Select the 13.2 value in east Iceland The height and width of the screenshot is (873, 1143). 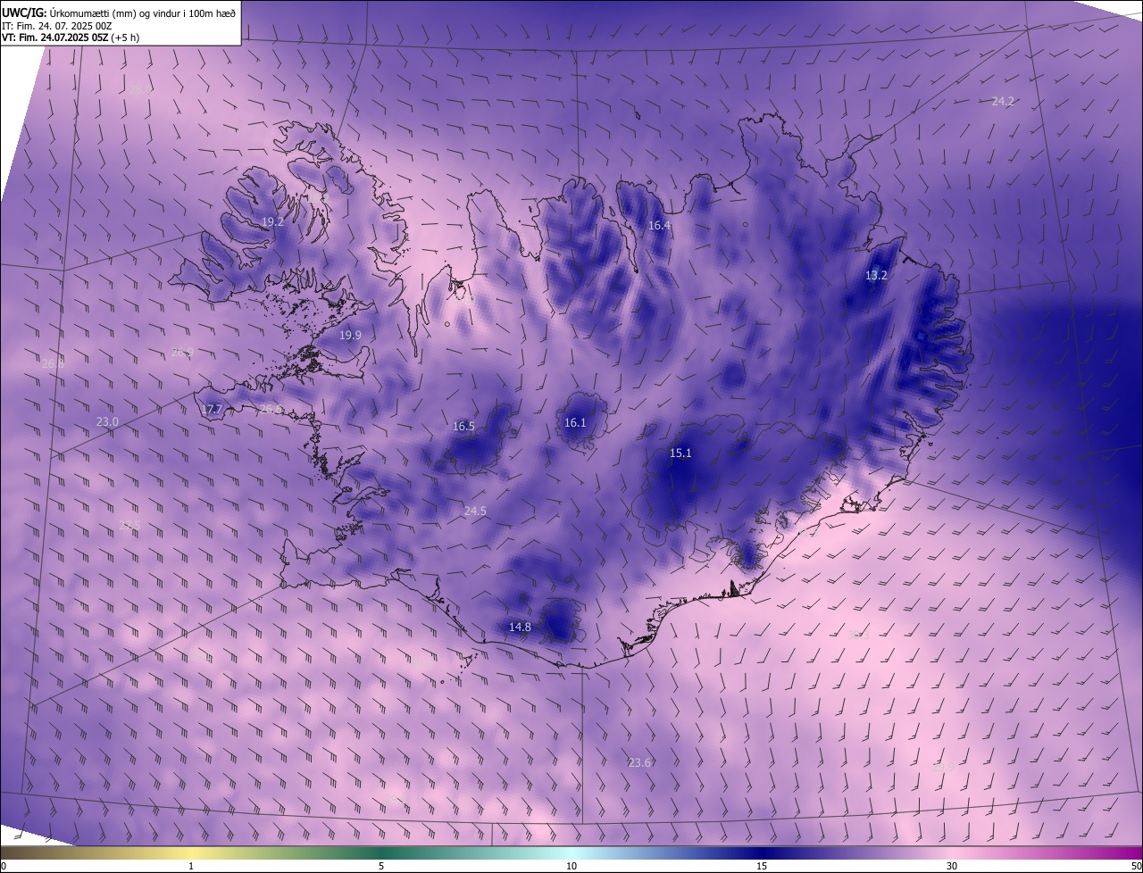pyautogui.click(x=876, y=276)
